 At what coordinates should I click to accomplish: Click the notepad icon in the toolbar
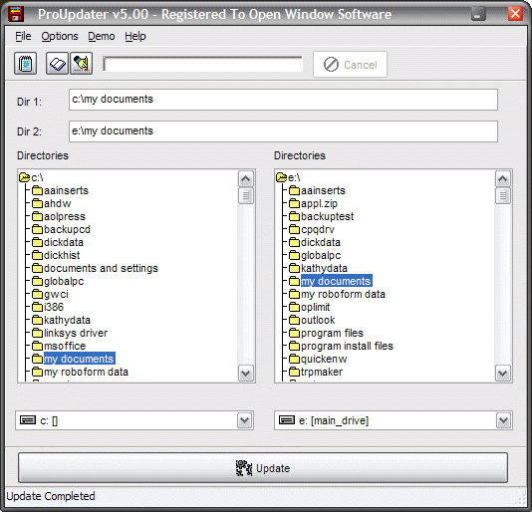coord(26,64)
